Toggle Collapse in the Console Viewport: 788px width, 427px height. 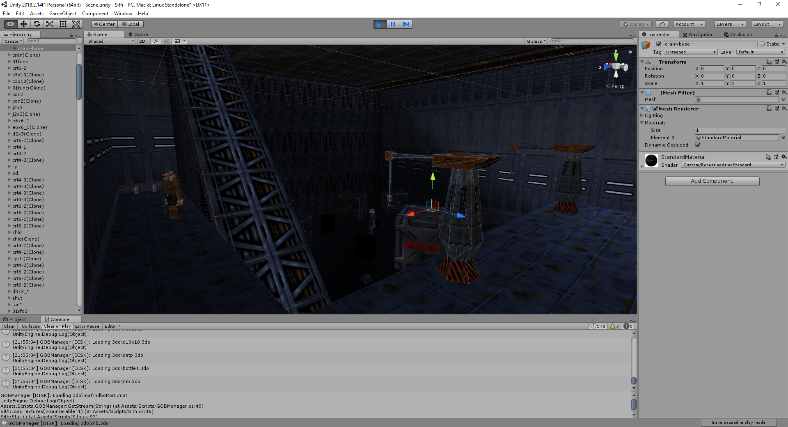(x=31, y=326)
